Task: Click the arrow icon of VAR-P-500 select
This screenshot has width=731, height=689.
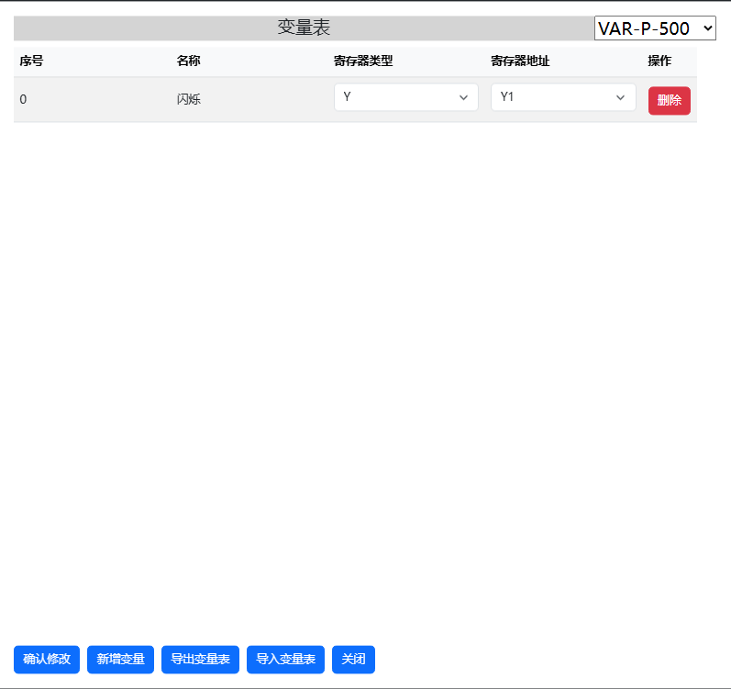Action: (x=706, y=28)
